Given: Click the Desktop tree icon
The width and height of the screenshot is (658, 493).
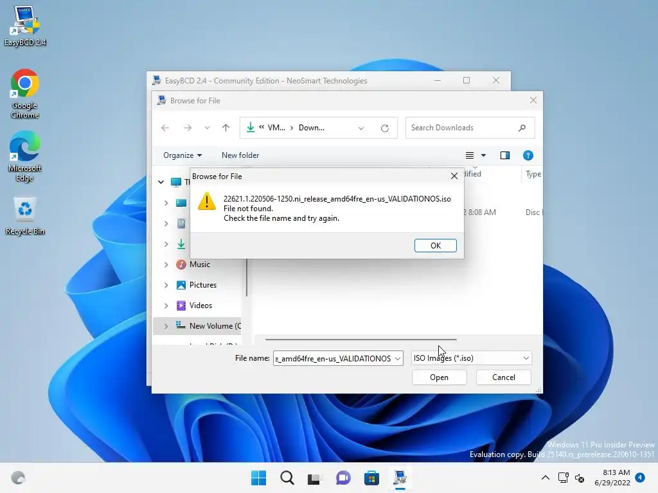Looking at the screenshot, I should [x=181, y=203].
